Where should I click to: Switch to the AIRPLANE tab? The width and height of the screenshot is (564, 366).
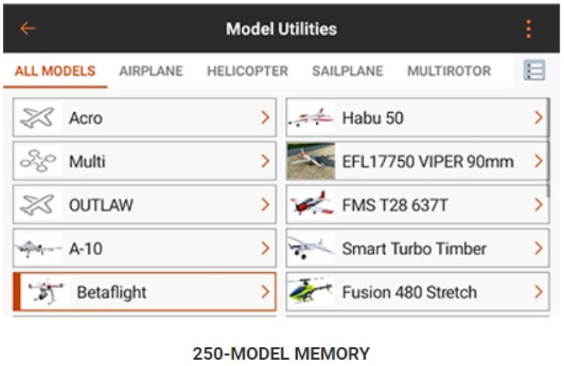[151, 71]
